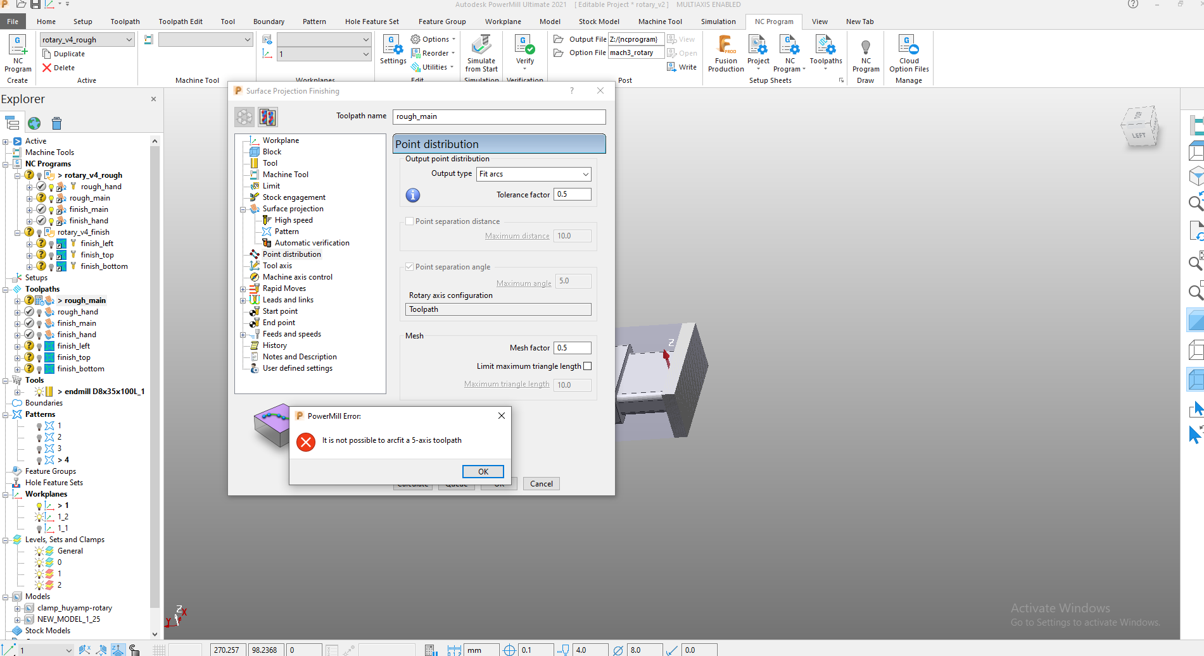Click the Draw NC Program lightbulb icon
Image resolution: width=1204 pixels, height=656 pixels.
[x=866, y=46]
